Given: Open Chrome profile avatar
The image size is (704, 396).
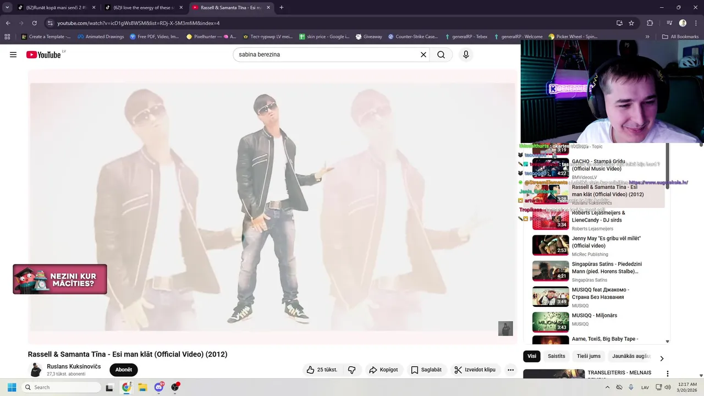Looking at the screenshot, I should pos(683,23).
